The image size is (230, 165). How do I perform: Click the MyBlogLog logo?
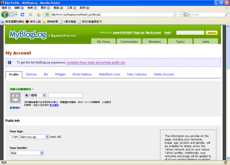click(x=28, y=35)
